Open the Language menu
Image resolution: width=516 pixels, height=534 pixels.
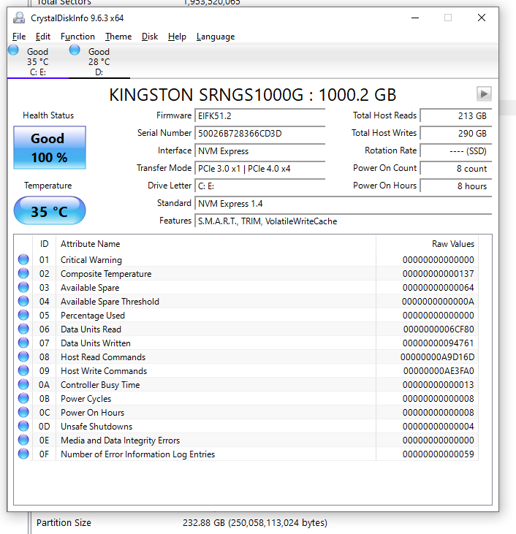tap(216, 37)
